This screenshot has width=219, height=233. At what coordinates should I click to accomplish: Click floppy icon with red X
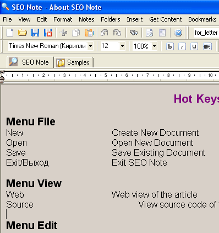point(48,33)
